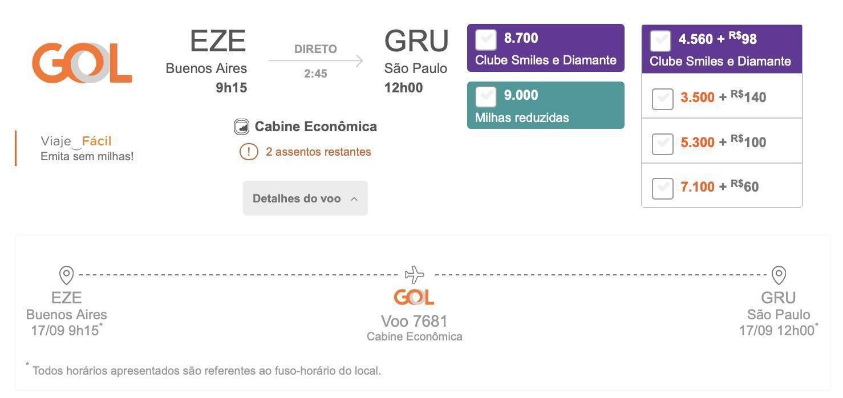
Task: Click the direct flight arrow between EZE and GRU
Action: point(315,60)
